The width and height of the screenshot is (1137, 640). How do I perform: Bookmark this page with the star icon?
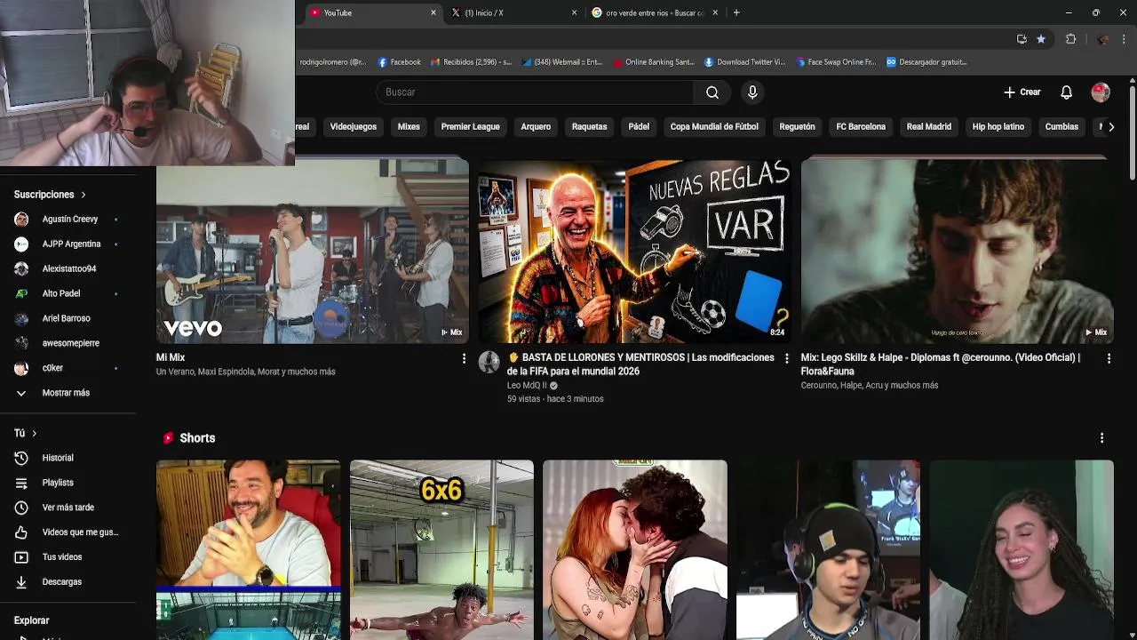pos(1041,39)
